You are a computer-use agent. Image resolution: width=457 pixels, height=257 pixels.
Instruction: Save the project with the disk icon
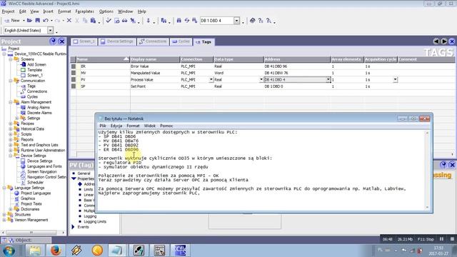tap(38, 21)
